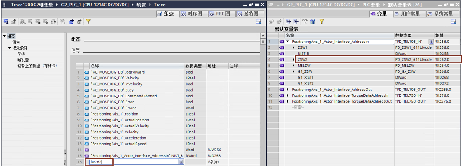Click the delete installed trace icon
Image resolution: width=462 pixels, height=166 pixels.
click(x=45, y=21)
